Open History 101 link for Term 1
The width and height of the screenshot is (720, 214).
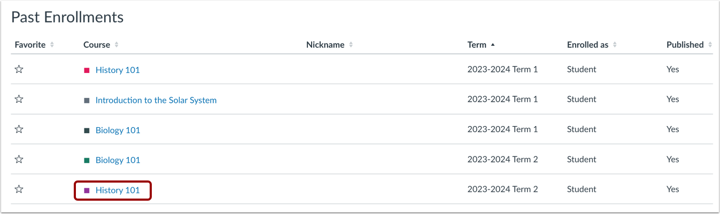pos(118,70)
